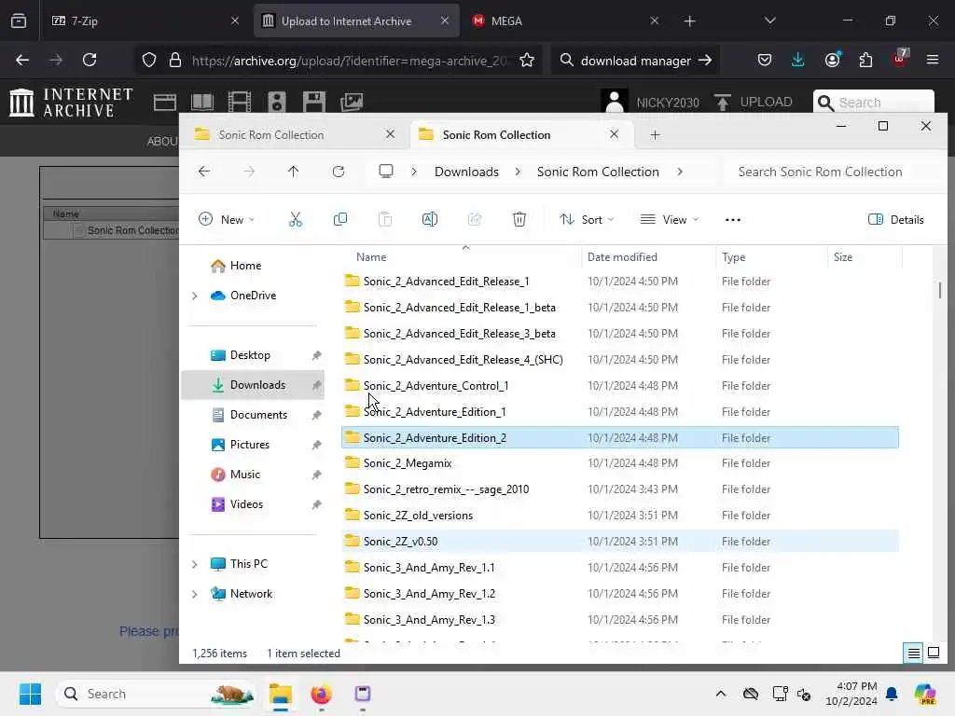955x716 pixels.
Task: Open Internet Archive Images icon
Action: click(352, 102)
